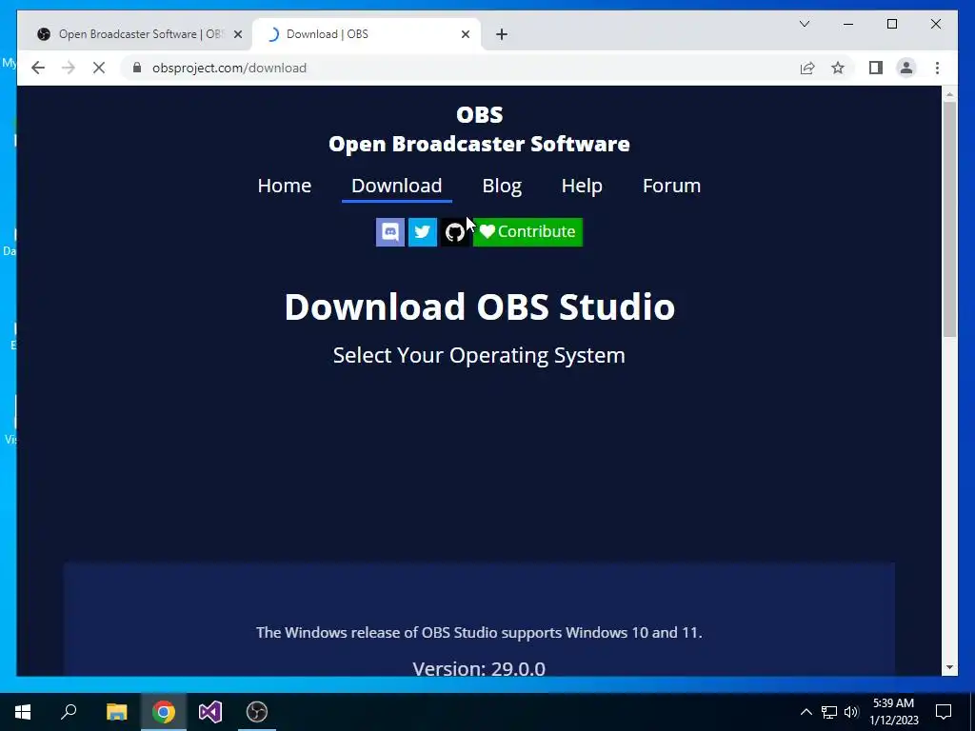Viewport: 975px width, 731px height.
Task: Click the page vertical scrollbar thumb
Action: [x=949, y=219]
